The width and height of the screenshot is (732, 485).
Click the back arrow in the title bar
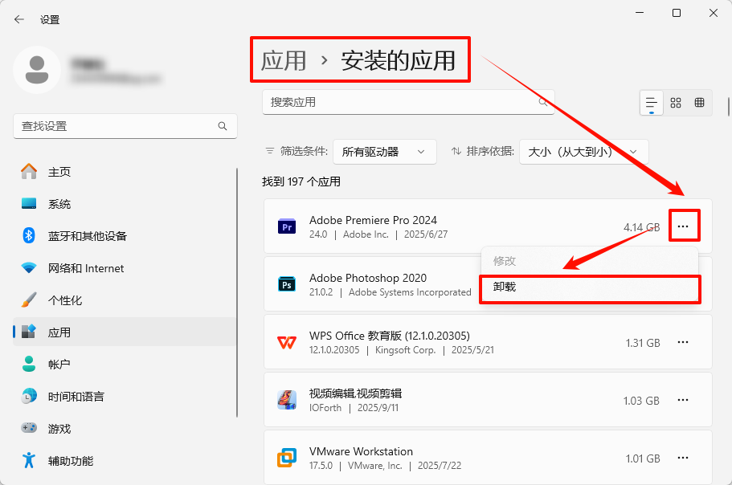click(18, 19)
